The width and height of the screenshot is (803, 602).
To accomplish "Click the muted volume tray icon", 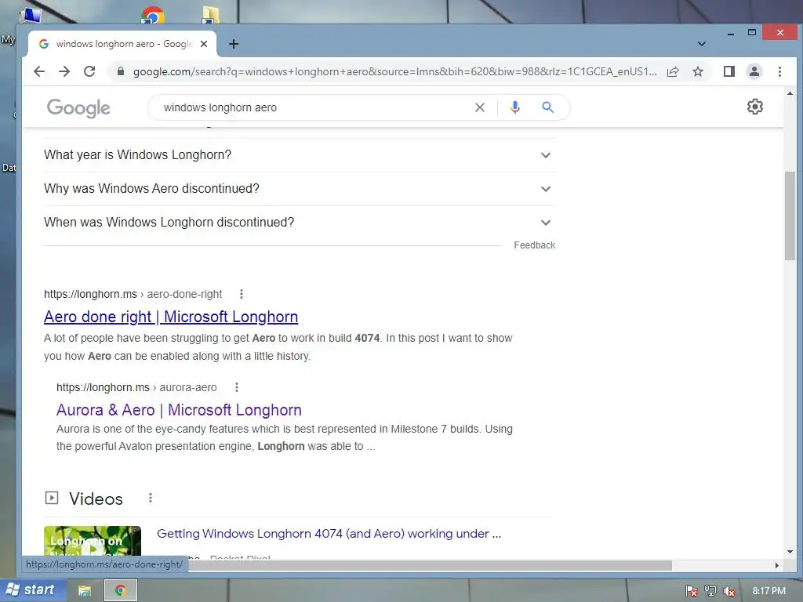I will point(729,591).
